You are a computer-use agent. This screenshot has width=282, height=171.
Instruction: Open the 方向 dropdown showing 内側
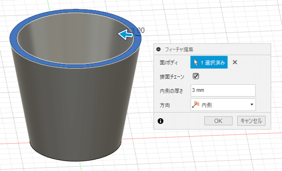click(x=223, y=105)
